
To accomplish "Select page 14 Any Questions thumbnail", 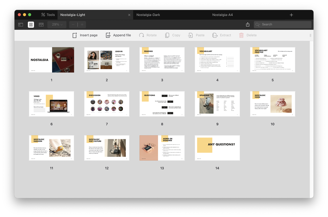I will tap(217, 148).
